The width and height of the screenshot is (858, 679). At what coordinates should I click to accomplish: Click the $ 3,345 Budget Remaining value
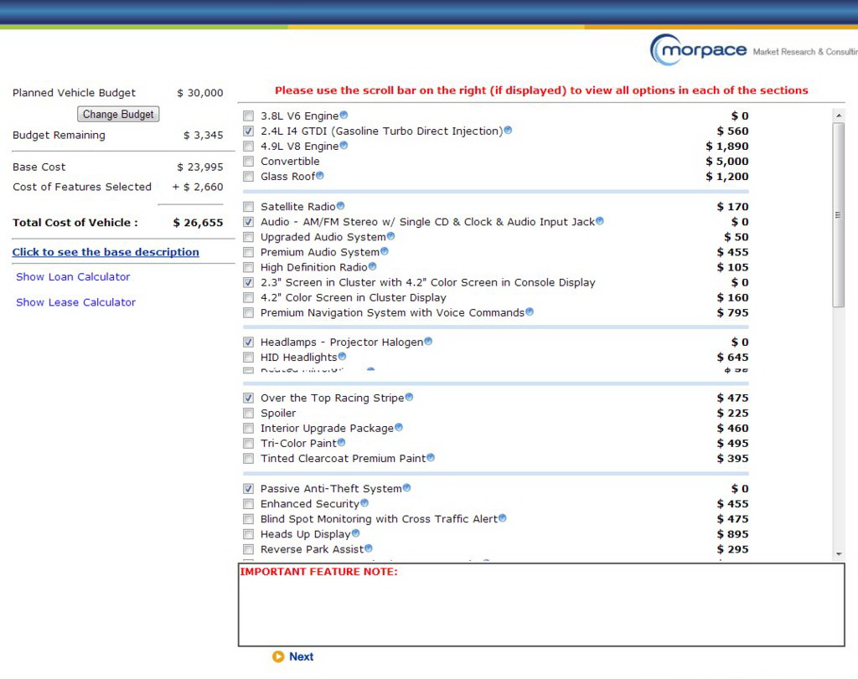[203, 135]
